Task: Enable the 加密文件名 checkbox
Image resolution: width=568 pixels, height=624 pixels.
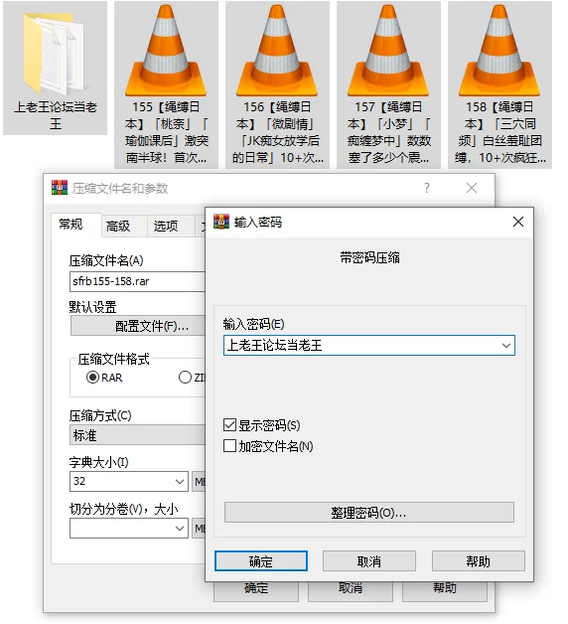Action: click(x=229, y=446)
